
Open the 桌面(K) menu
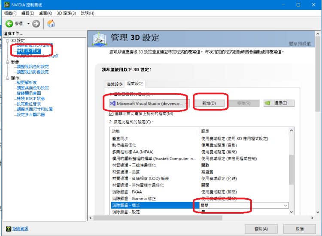click(46, 13)
